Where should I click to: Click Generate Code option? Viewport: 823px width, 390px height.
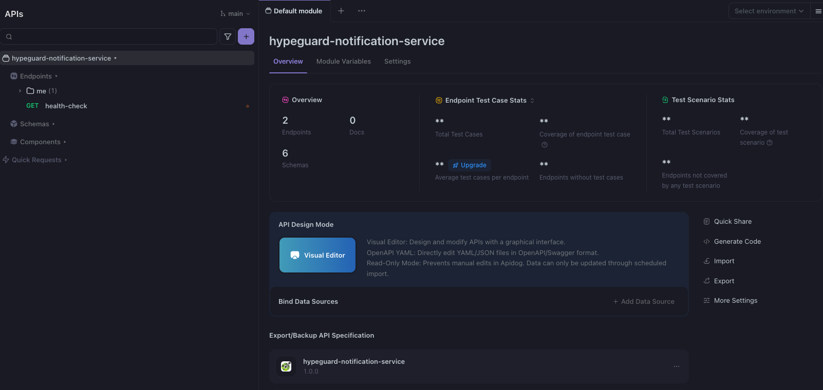737,242
